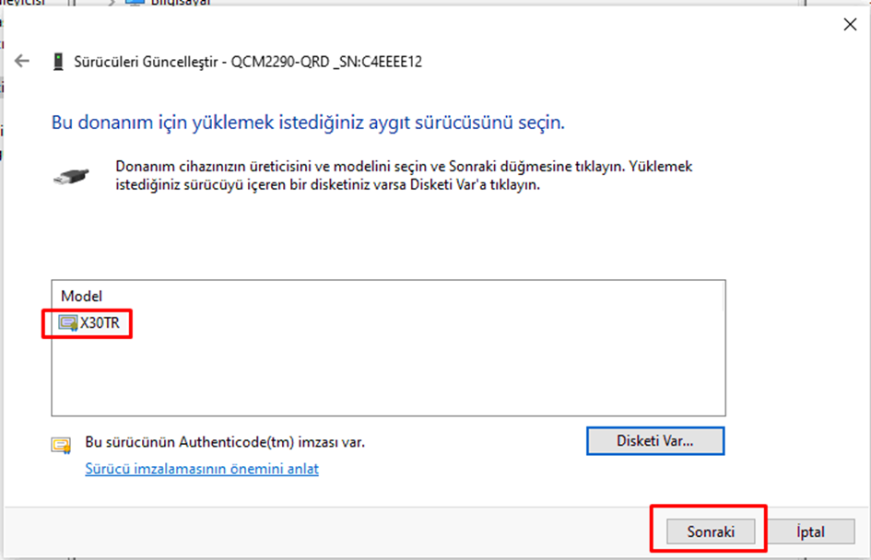
Task: Click the Authenticode certificate icon
Action: (61, 446)
